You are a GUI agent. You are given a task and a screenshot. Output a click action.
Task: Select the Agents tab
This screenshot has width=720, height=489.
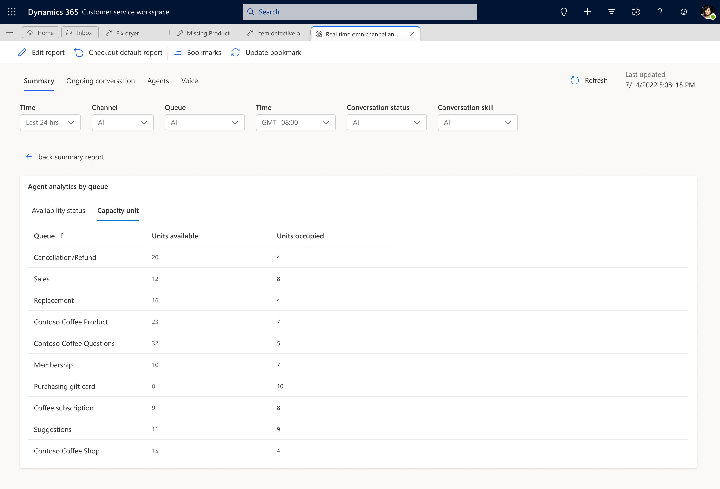pos(159,80)
